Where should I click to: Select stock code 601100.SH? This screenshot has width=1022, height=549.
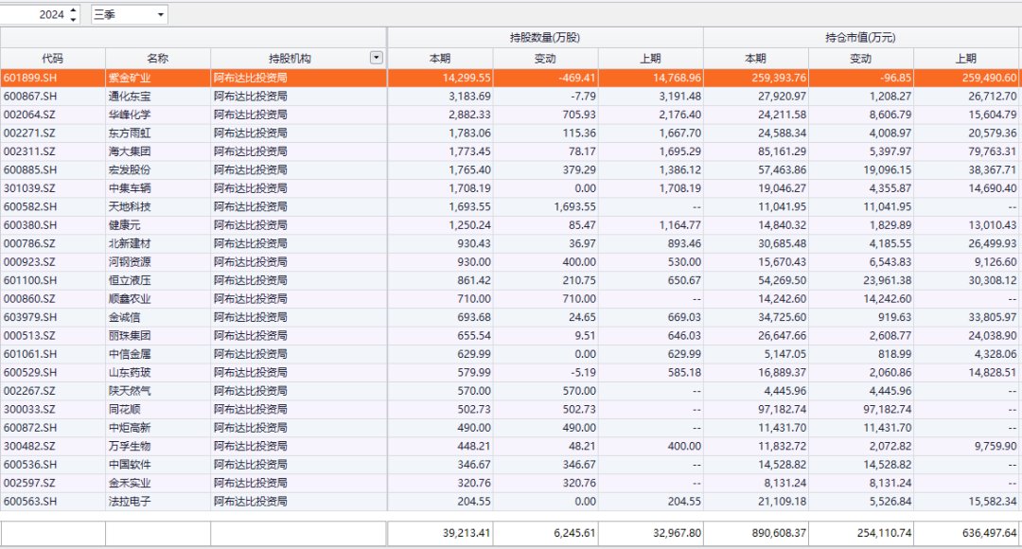[x=30, y=280]
